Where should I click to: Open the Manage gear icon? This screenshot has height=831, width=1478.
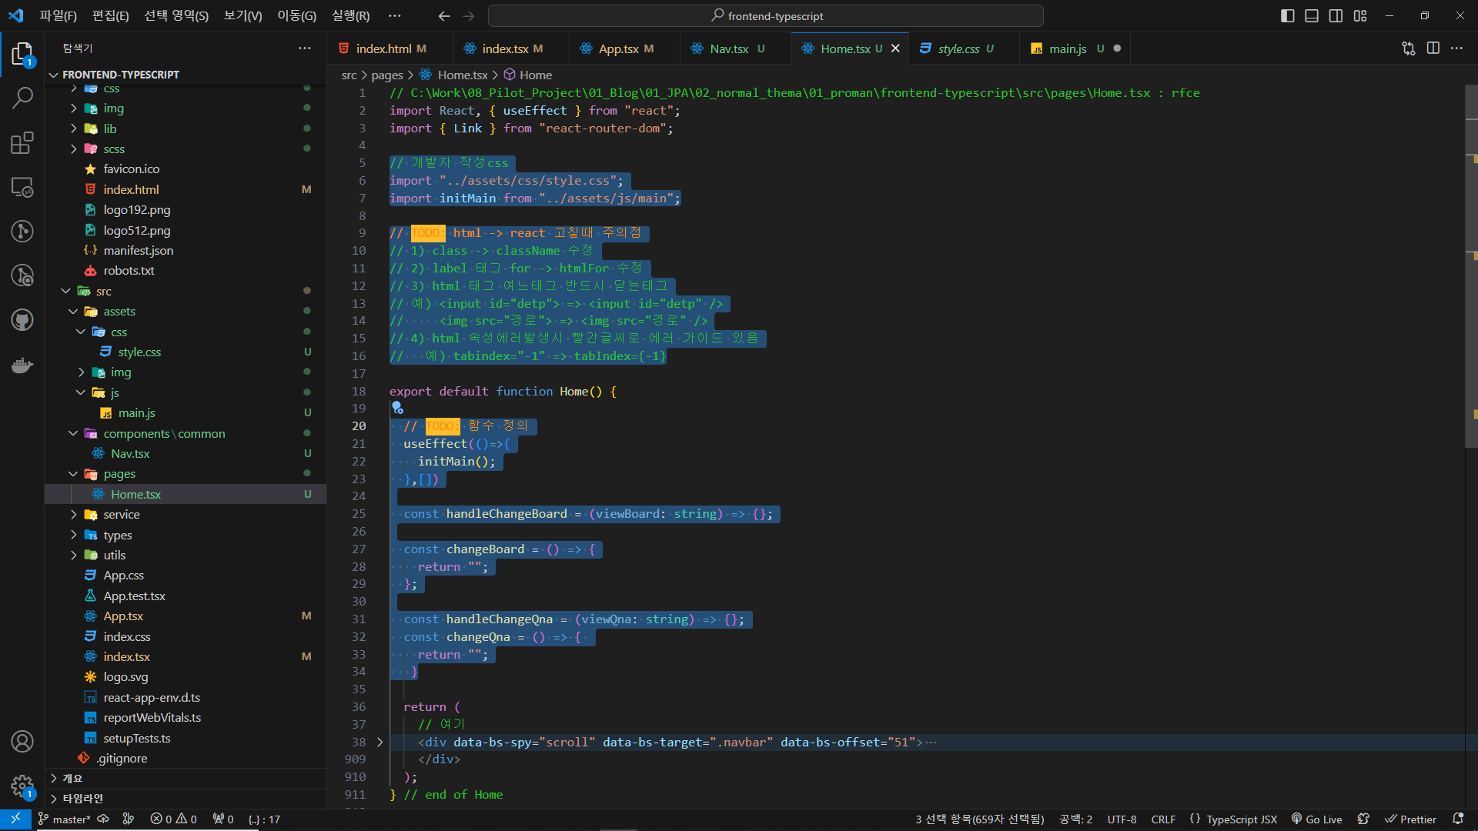[22, 786]
